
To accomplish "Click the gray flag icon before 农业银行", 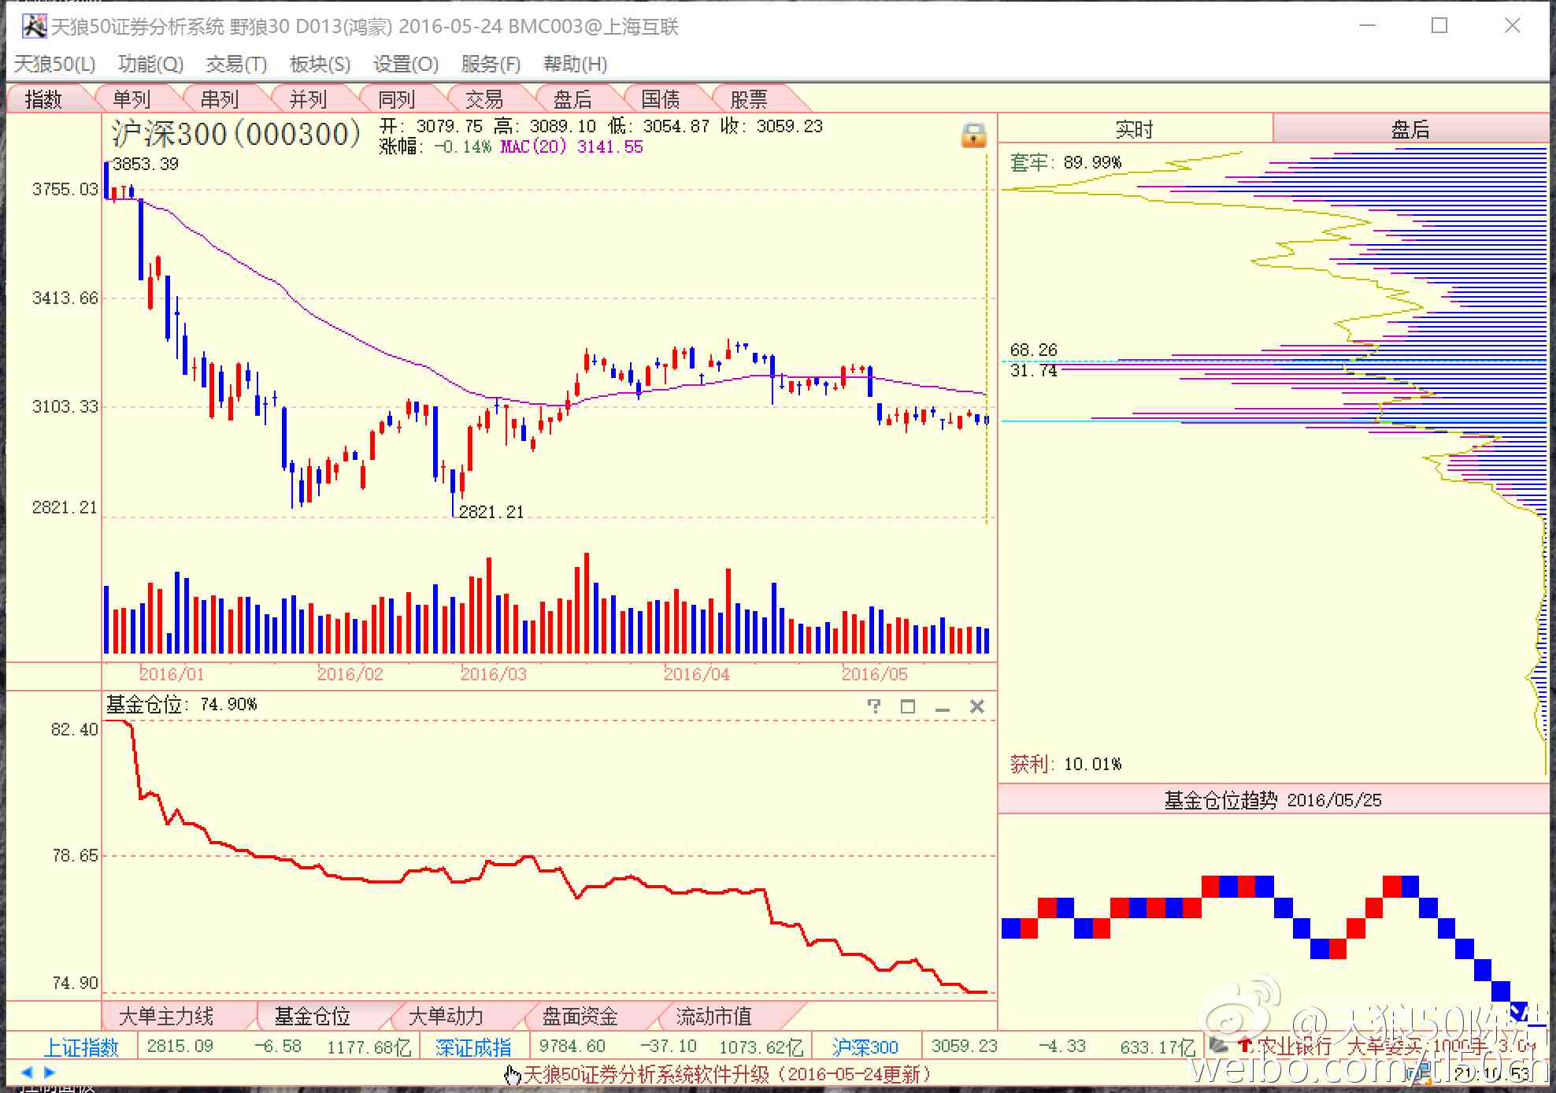I will (x=1218, y=1046).
